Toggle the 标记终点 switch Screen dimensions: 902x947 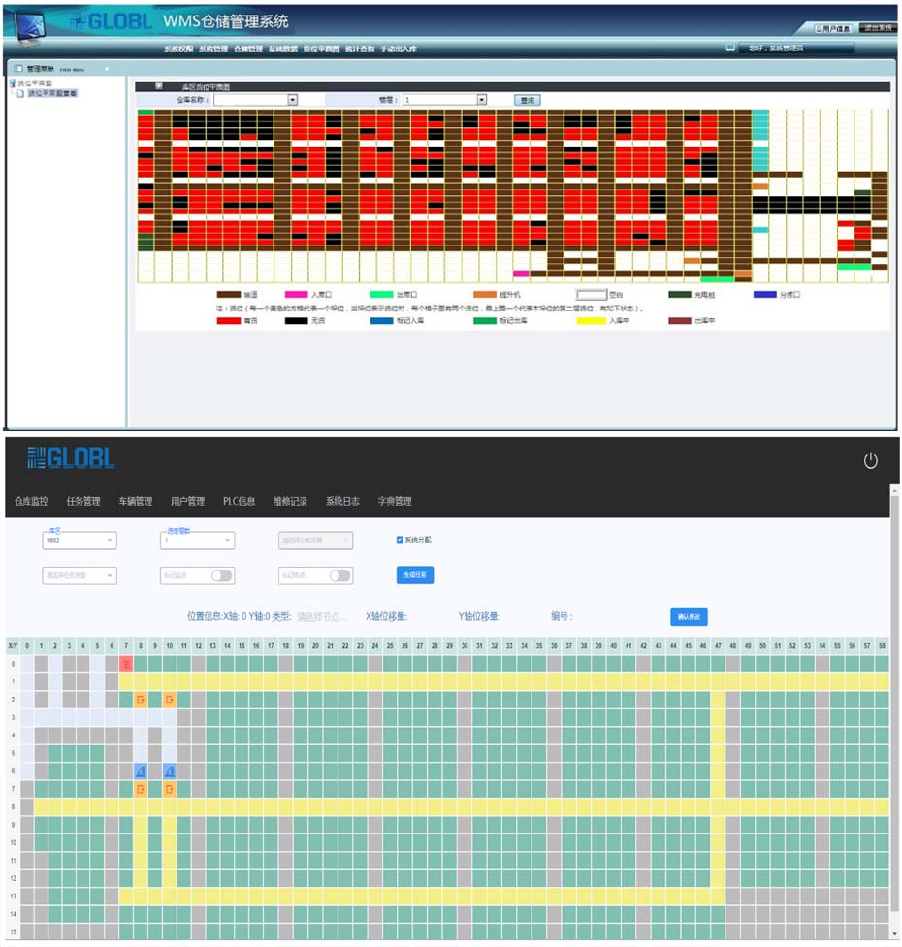point(339,575)
